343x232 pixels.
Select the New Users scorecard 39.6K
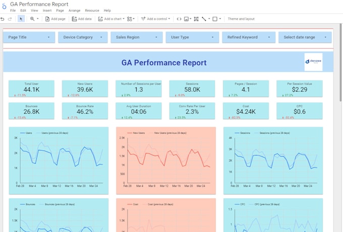(85, 89)
